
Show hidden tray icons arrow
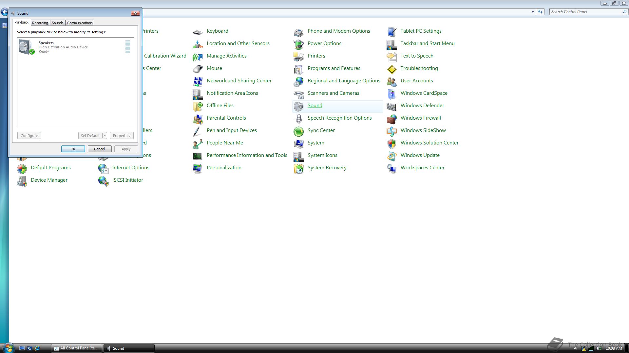[575, 348]
